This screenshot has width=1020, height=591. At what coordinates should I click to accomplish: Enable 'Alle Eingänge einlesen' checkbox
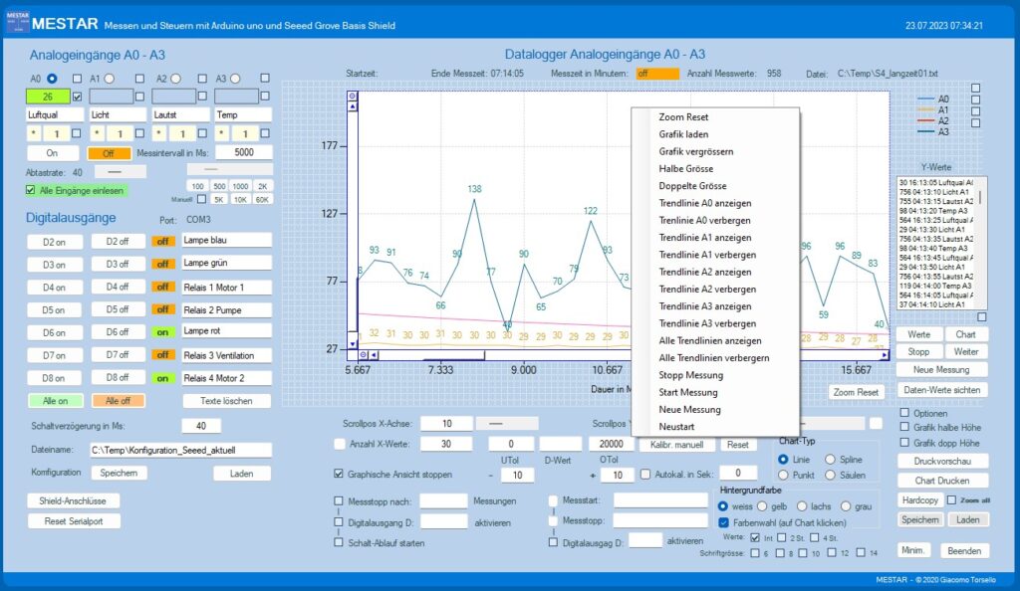point(31,189)
